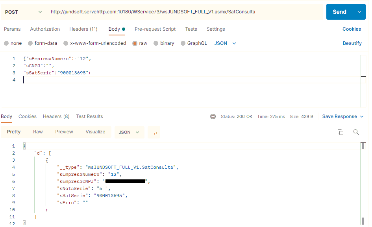The width and height of the screenshot is (372, 227).
Task: Select the binary body radio
Action: tap(156, 43)
